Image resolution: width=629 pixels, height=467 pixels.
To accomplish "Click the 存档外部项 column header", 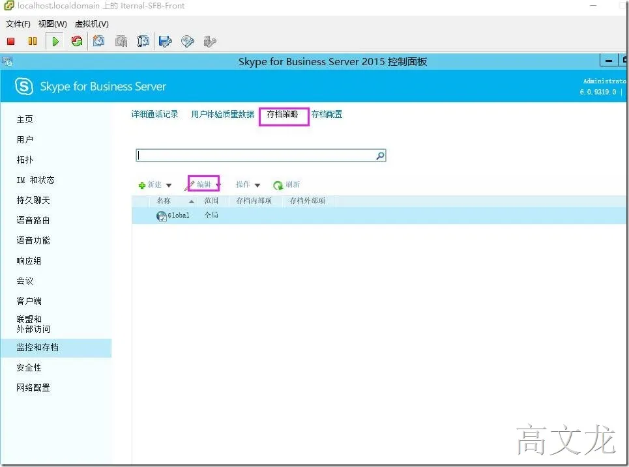I will coord(307,201).
